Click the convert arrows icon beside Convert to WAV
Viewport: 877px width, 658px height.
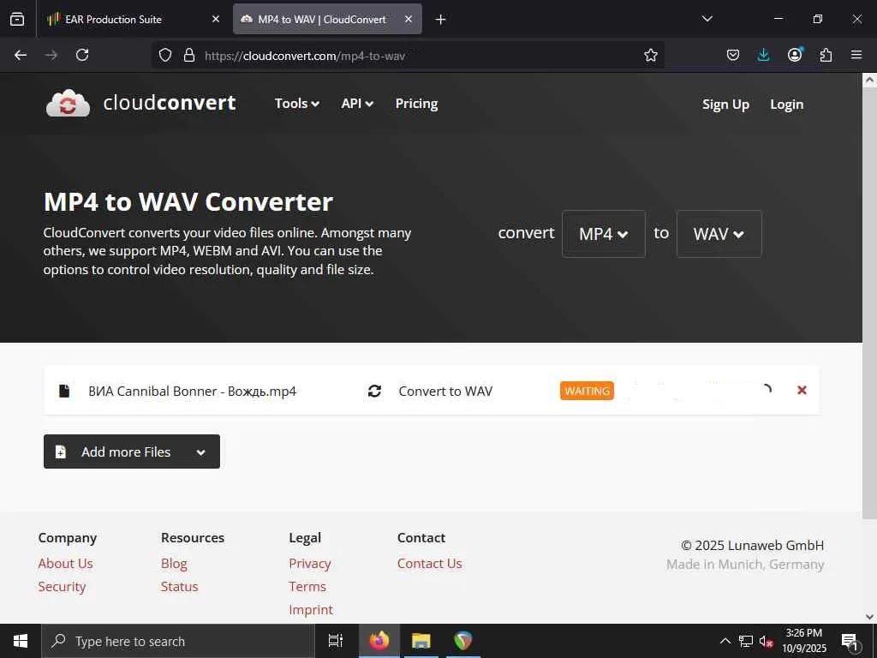click(x=375, y=391)
